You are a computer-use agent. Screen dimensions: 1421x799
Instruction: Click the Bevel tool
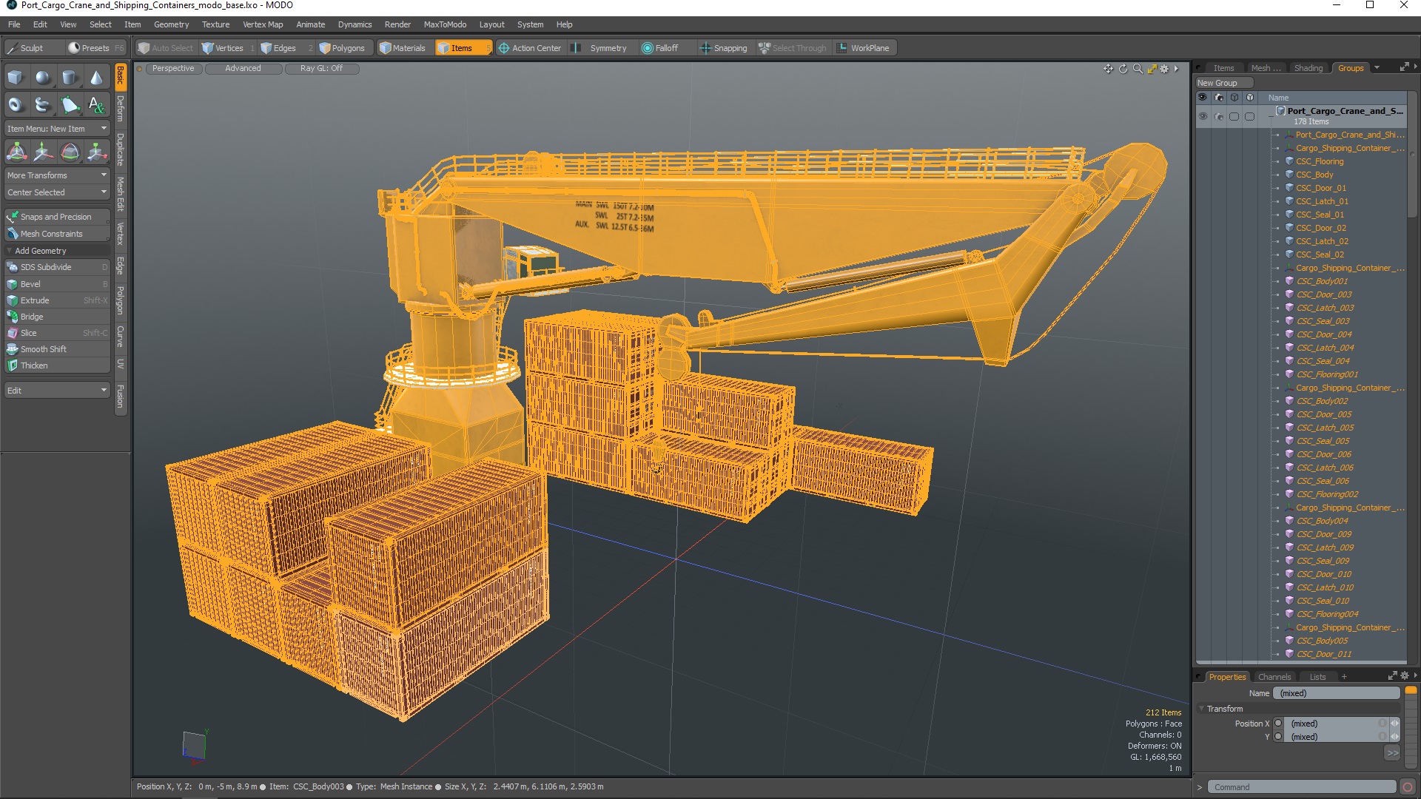point(57,284)
